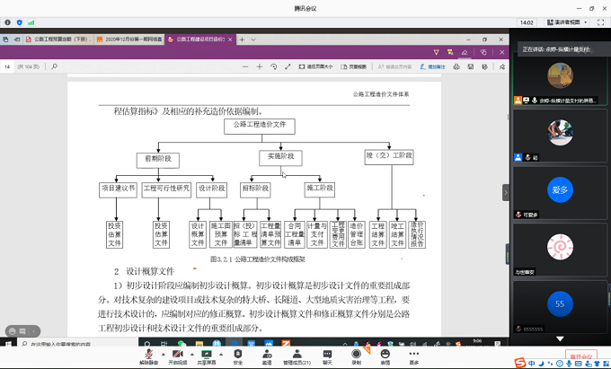Close the purple annotation bar
611x369 pixels.
coord(502,52)
